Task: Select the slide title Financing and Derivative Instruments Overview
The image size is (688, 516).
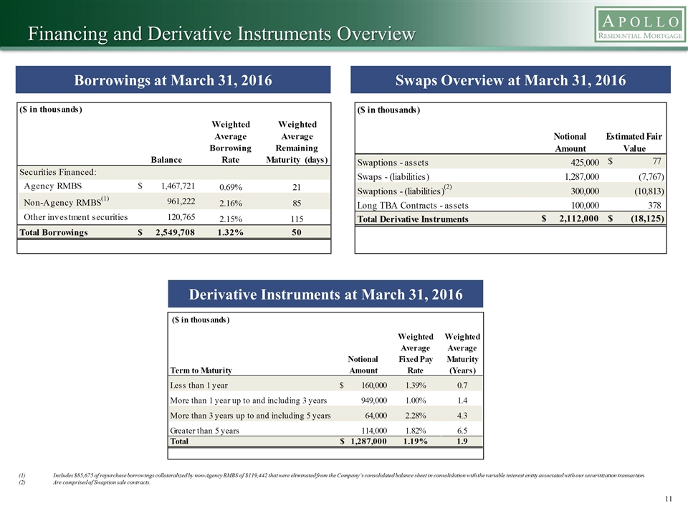Action: coord(221,34)
